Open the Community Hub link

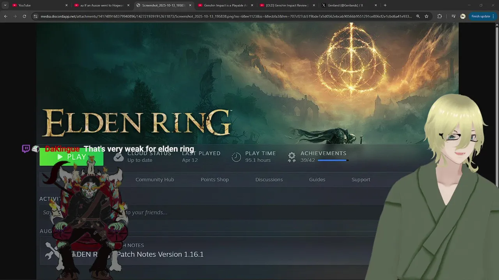coord(155,179)
